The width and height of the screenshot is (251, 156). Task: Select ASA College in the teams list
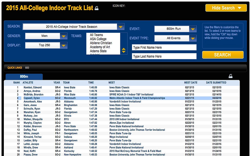[x=98, y=39]
